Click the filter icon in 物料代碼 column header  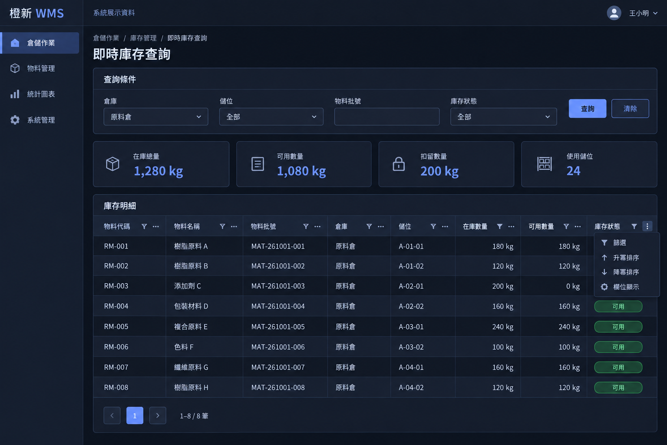tap(144, 226)
